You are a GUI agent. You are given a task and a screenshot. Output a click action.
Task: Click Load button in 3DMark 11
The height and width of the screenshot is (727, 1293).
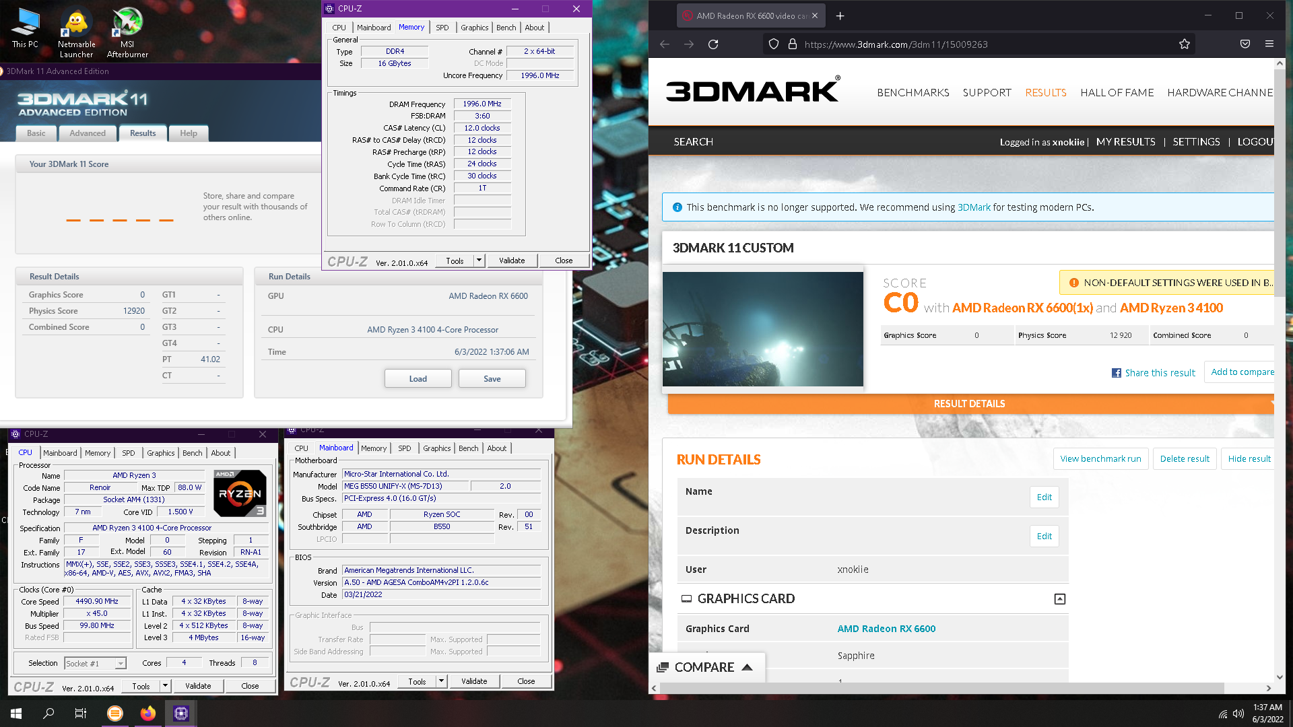418,378
